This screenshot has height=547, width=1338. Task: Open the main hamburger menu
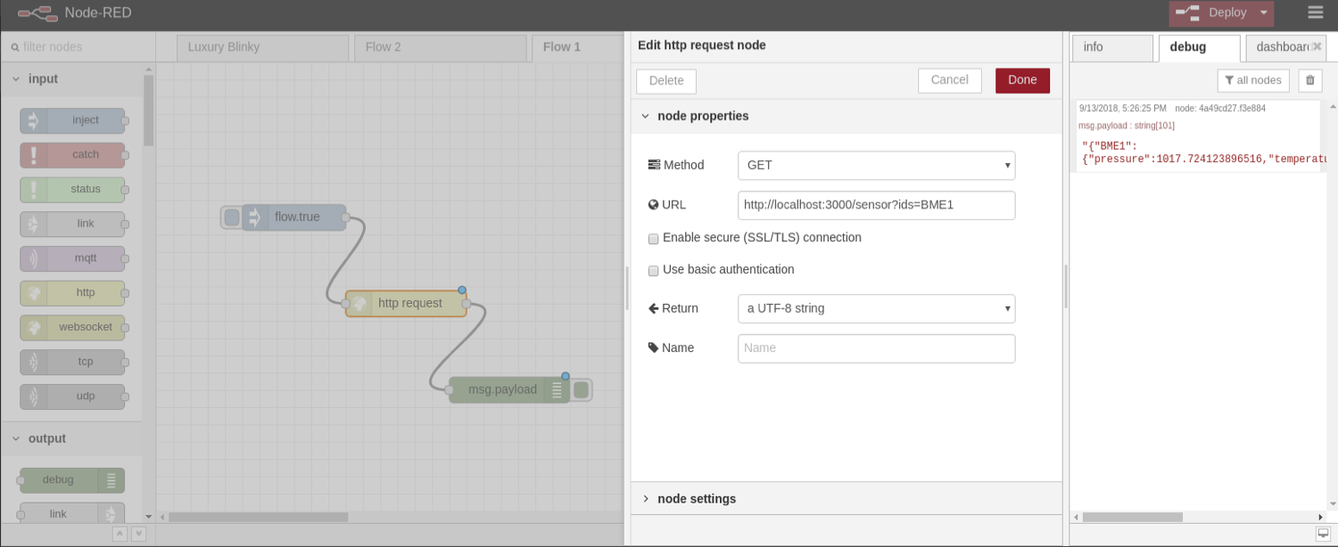(1316, 12)
